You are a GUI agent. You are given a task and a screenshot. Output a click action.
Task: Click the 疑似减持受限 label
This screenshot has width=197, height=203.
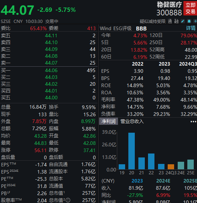click(152, 21)
